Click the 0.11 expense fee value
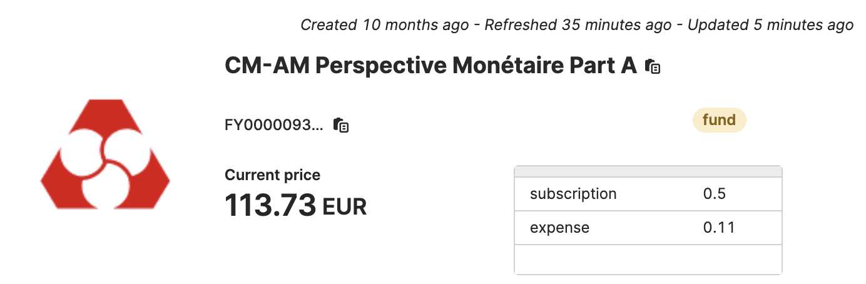 tap(718, 228)
